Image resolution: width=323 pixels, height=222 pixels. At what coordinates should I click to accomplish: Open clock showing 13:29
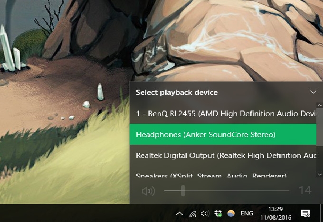tap(275, 213)
